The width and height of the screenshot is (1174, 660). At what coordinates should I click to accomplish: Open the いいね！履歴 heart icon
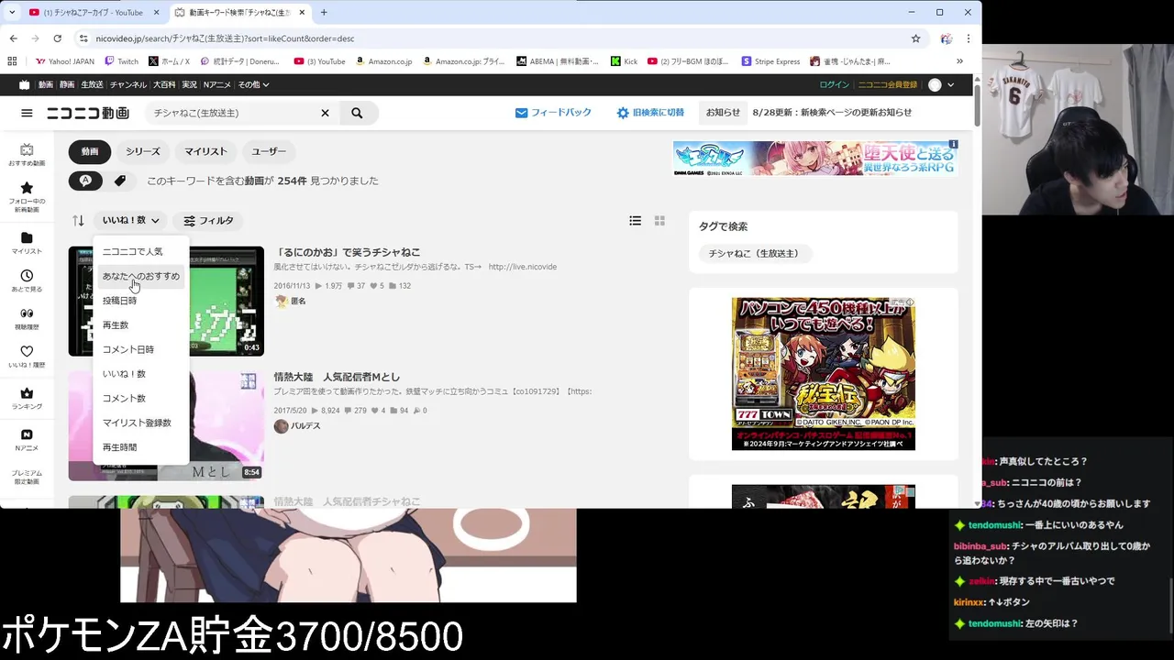pyautogui.click(x=27, y=357)
